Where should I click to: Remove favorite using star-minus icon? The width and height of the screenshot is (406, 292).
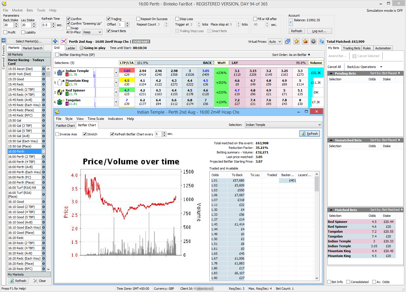point(305,41)
